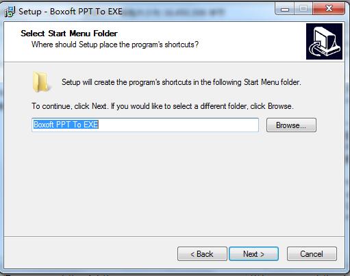This screenshot has width=350, height=276.
Task: Close the Setup dialog with the red X
Action: 329,9
